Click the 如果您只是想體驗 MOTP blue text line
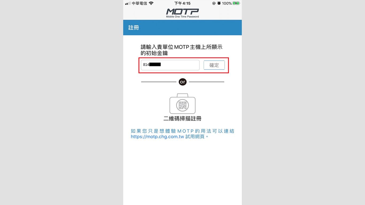This screenshot has width=365, height=205. point(183,131)
